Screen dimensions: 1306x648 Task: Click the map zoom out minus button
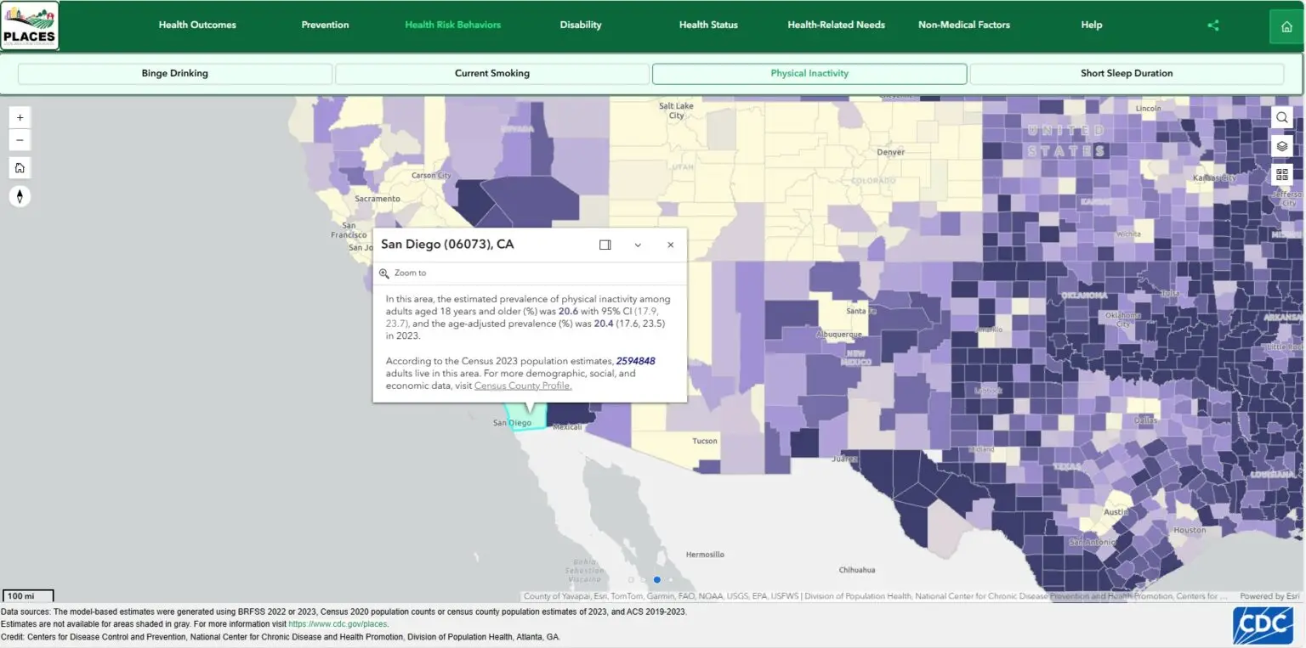click(20, 140)
